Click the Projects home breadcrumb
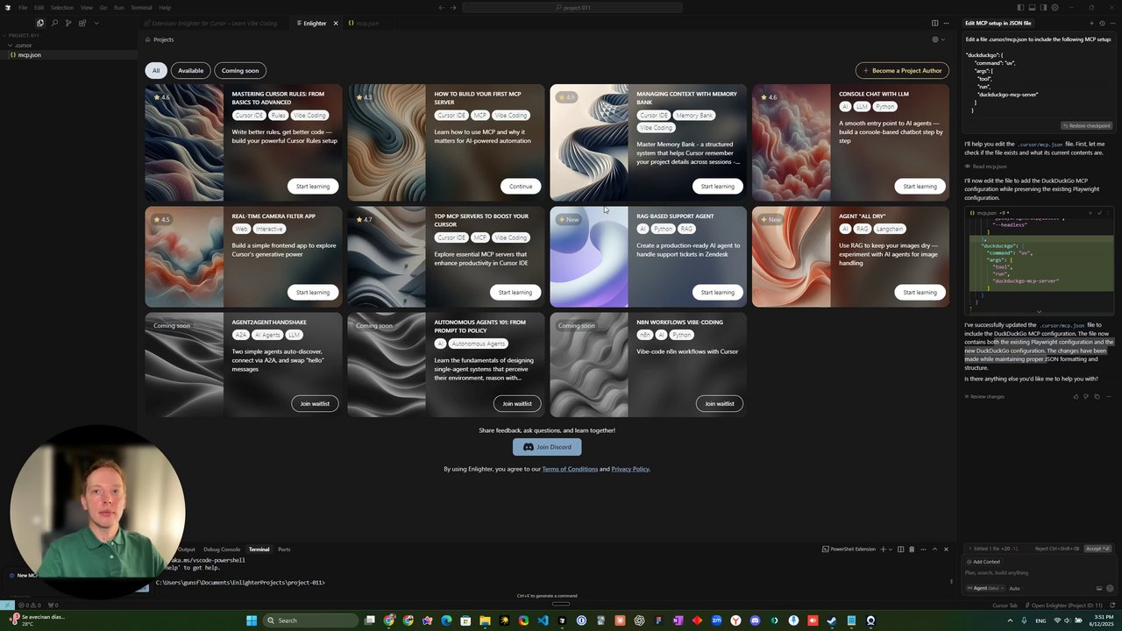 click(160, 39)
